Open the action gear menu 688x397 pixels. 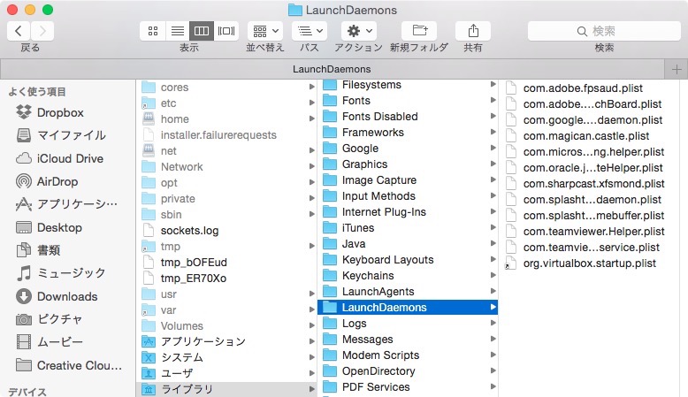358,30
